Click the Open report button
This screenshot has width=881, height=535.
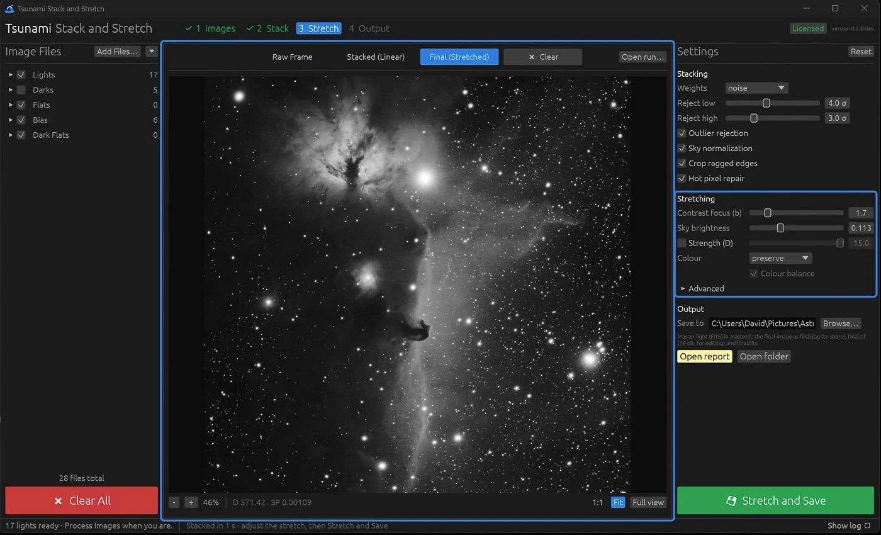click(705, 356)
